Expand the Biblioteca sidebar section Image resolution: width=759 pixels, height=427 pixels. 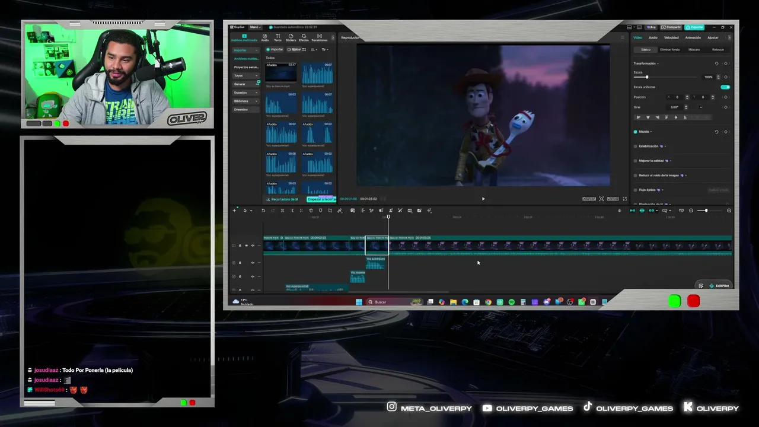pos(245,101)
